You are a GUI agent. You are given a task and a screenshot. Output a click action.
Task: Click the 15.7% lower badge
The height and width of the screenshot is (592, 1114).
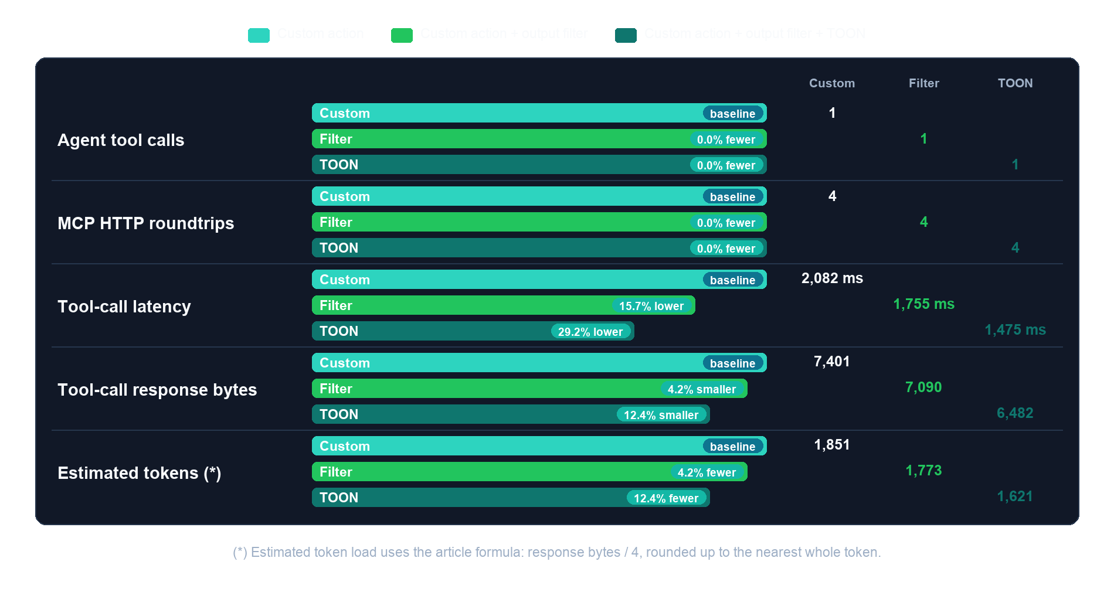coord(652,306)
